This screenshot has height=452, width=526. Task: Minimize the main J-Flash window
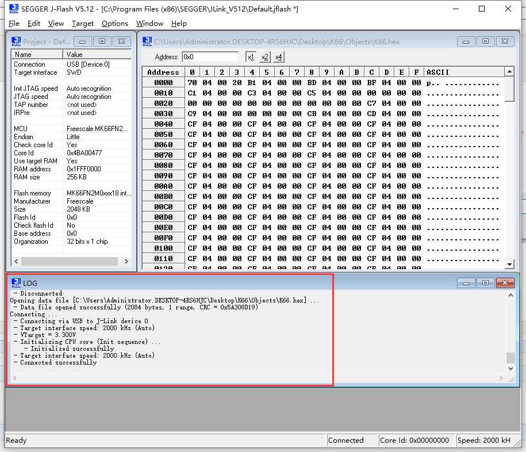455,9
